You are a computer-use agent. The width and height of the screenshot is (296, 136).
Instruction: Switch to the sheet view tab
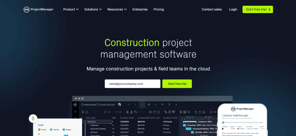149,105
